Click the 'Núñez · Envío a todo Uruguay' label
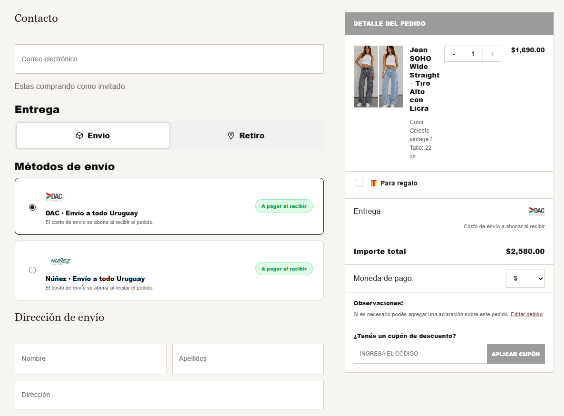Screen dimensions: 564x416 95,279
